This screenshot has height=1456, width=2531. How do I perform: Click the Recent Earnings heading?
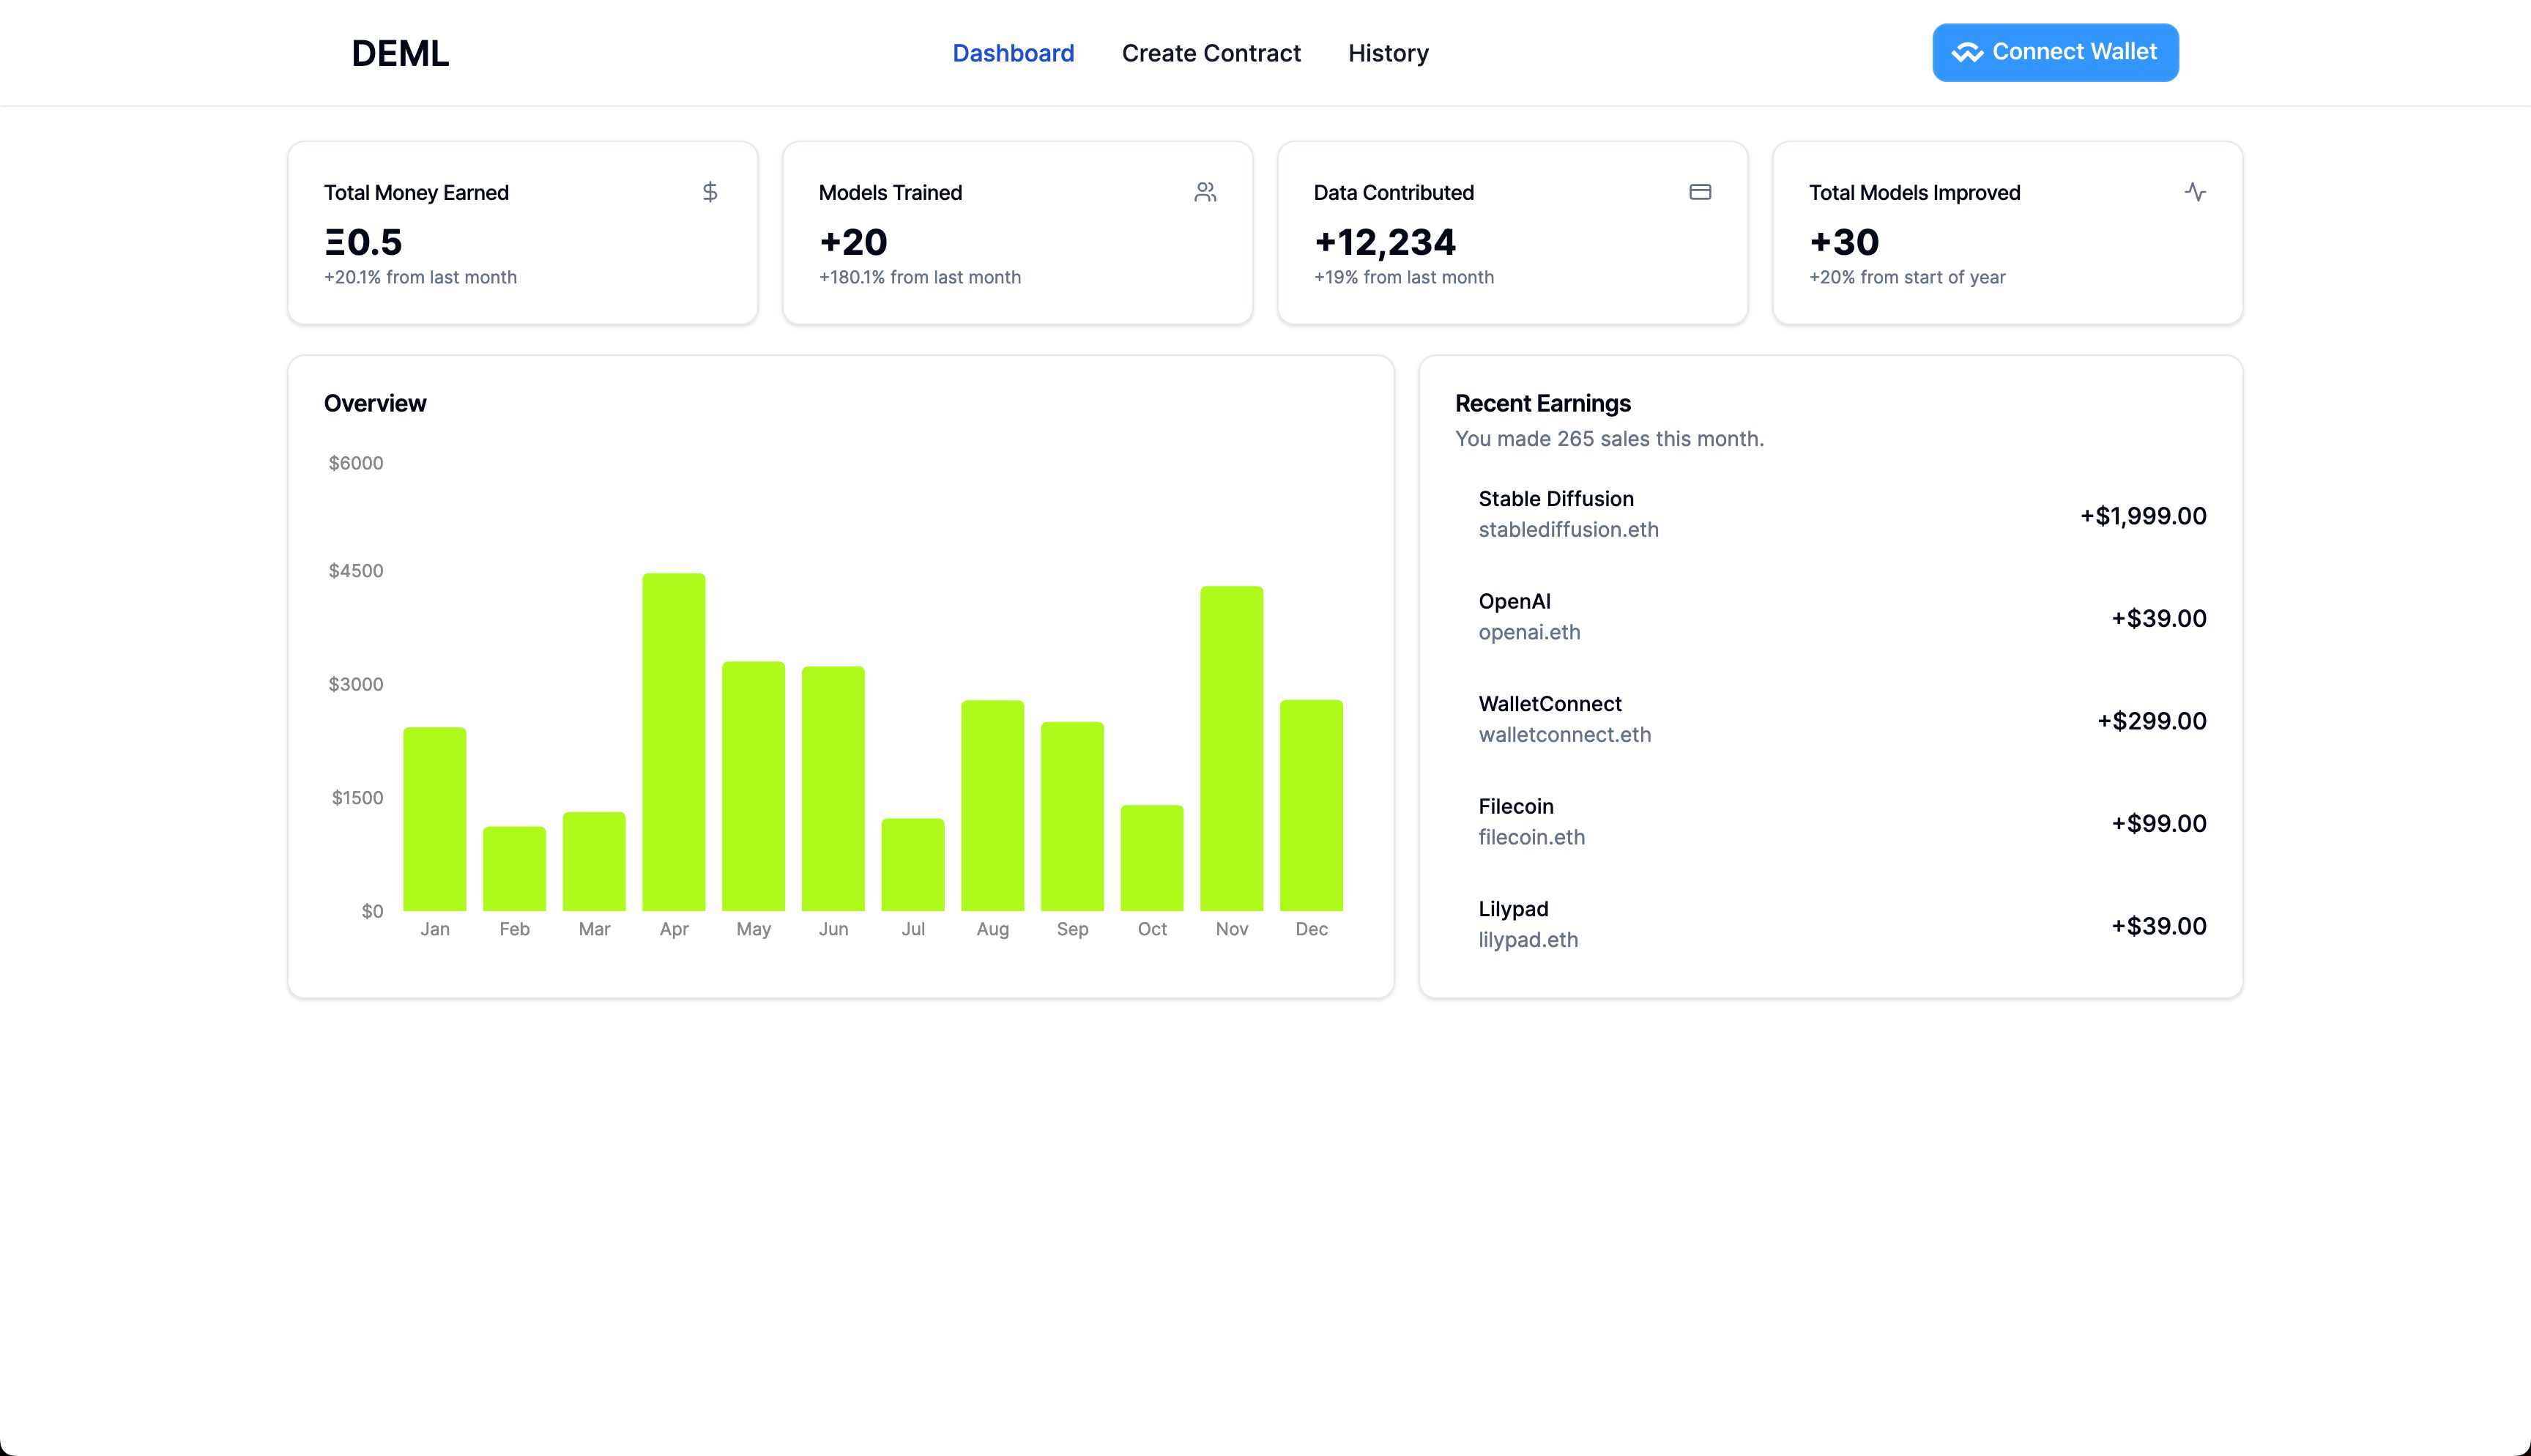point(1542,403)
